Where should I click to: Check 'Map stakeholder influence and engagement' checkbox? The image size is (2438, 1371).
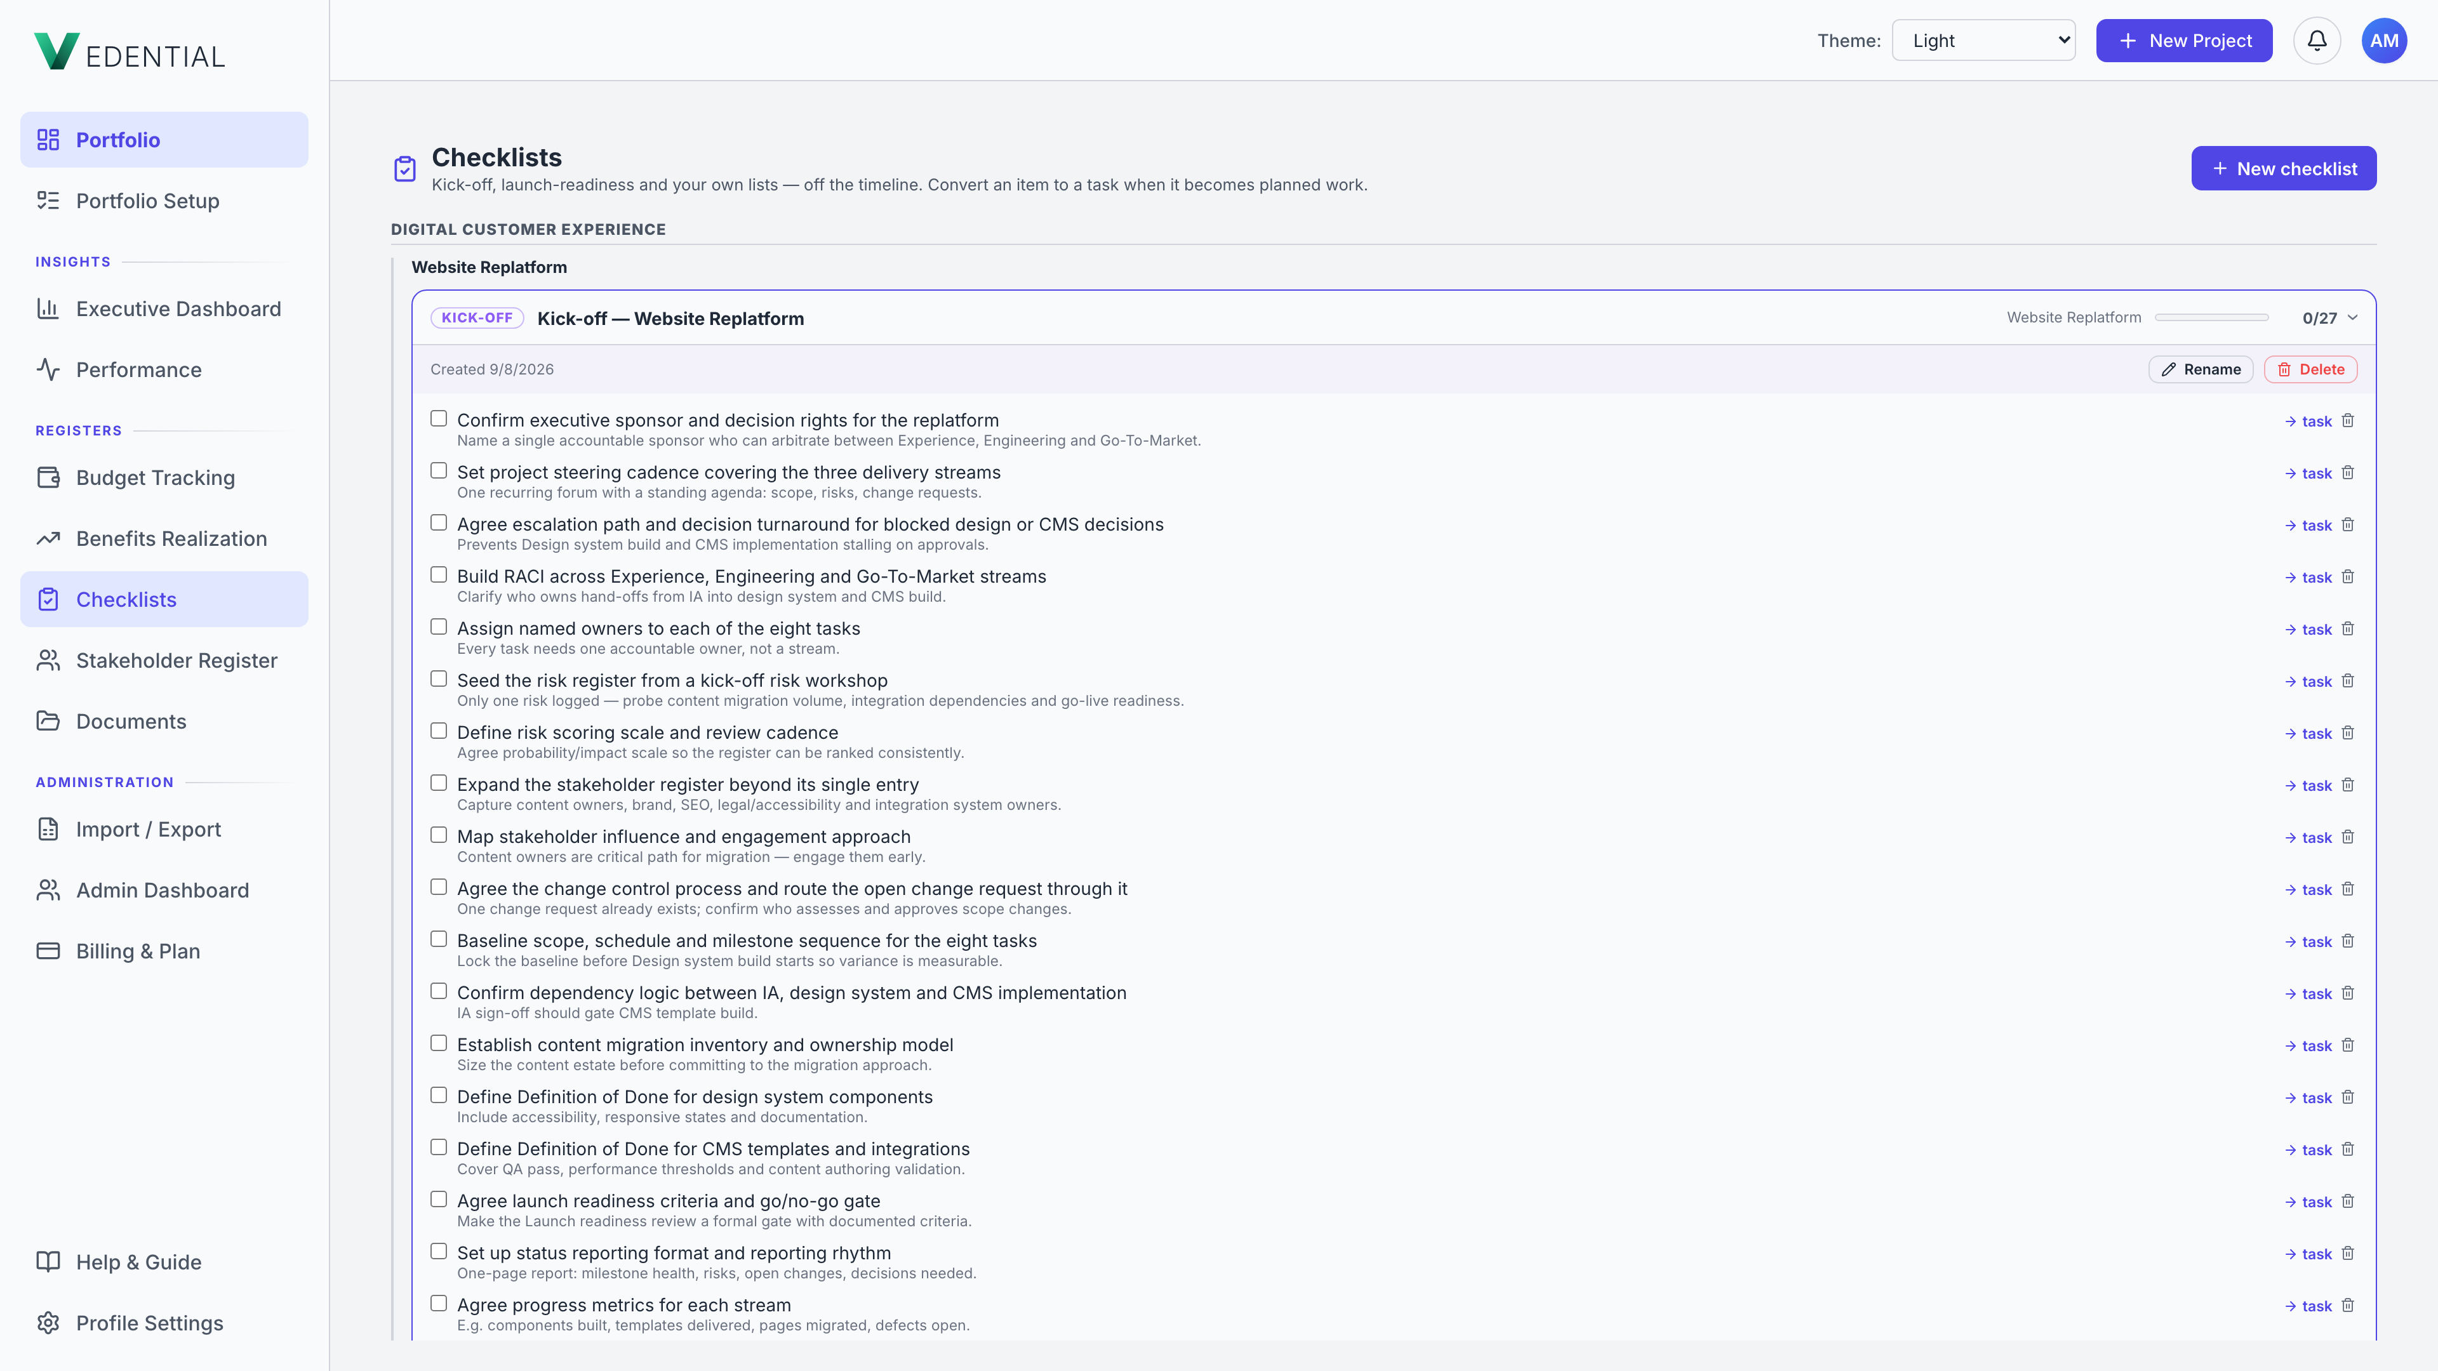[x=439, y=835]
